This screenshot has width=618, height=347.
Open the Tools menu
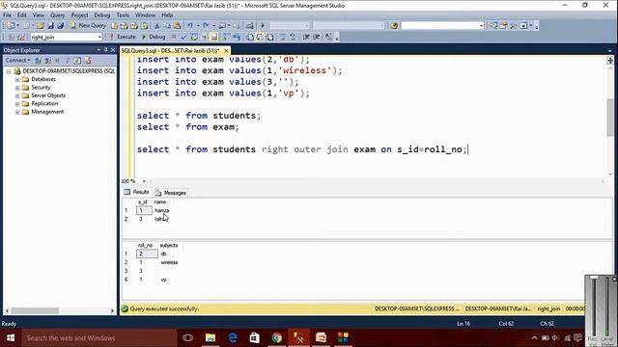click(123, 15)
